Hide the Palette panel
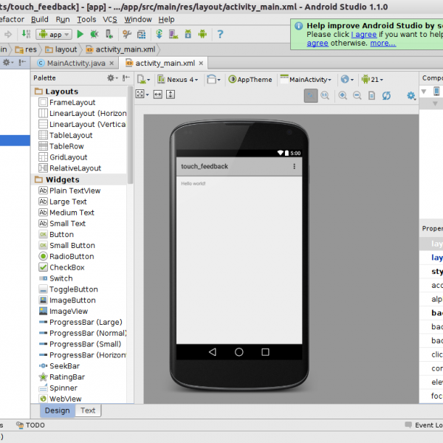Image resolution: width=443 pixels, height=443 pixels. [126, 78]
